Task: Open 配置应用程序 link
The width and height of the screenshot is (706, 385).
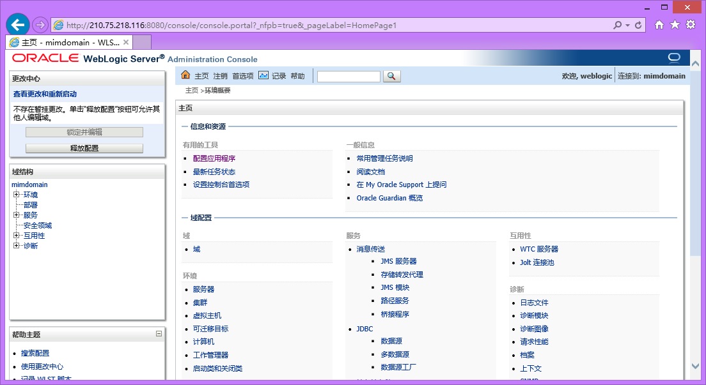Action: 214,158
